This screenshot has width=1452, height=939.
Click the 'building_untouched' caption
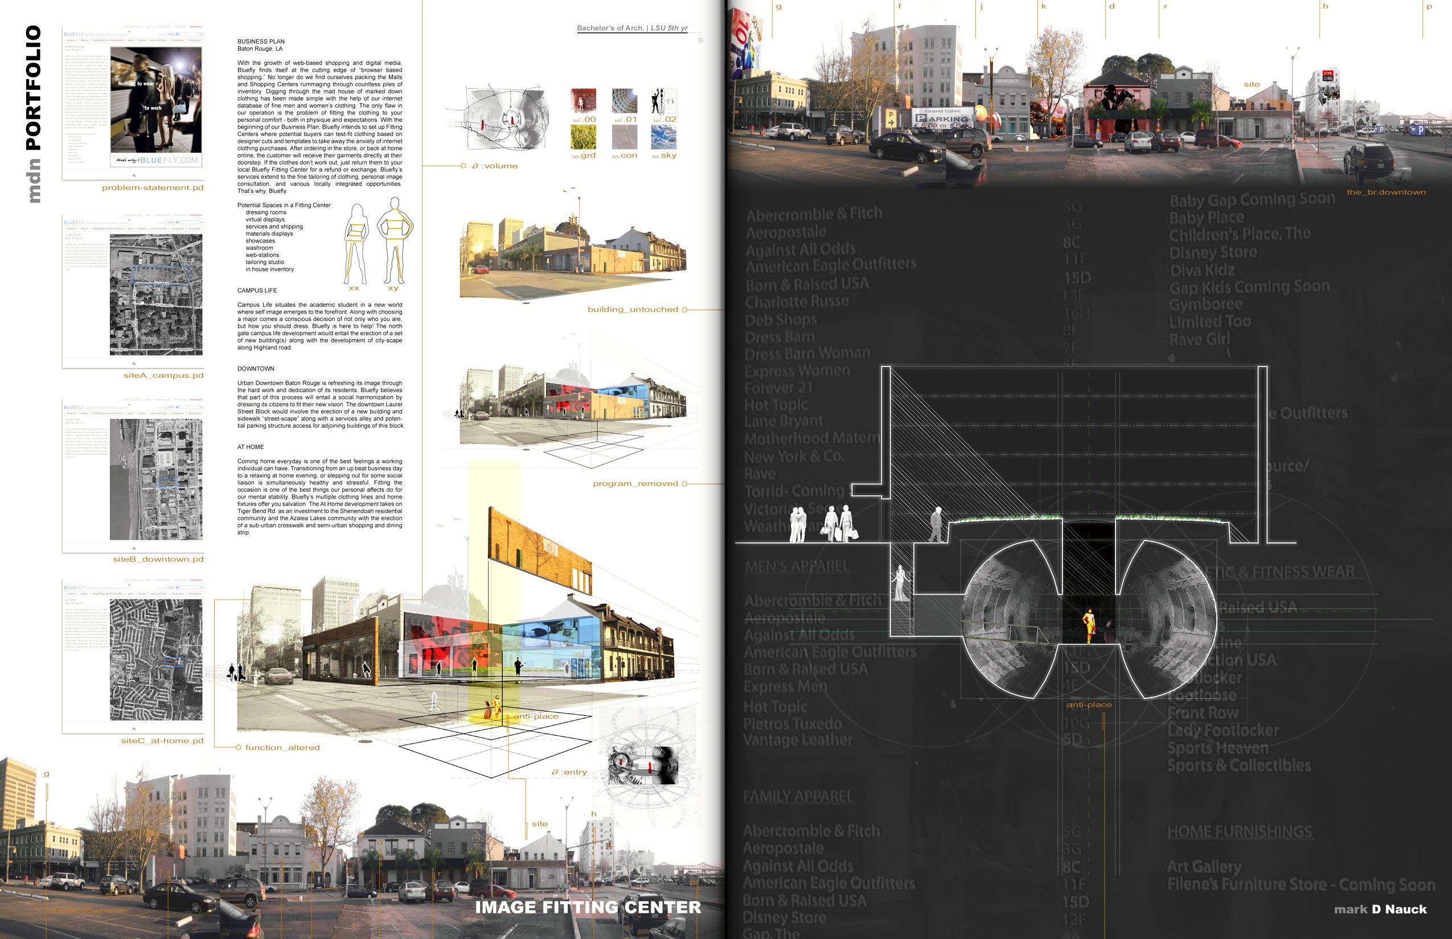(633, 310)
